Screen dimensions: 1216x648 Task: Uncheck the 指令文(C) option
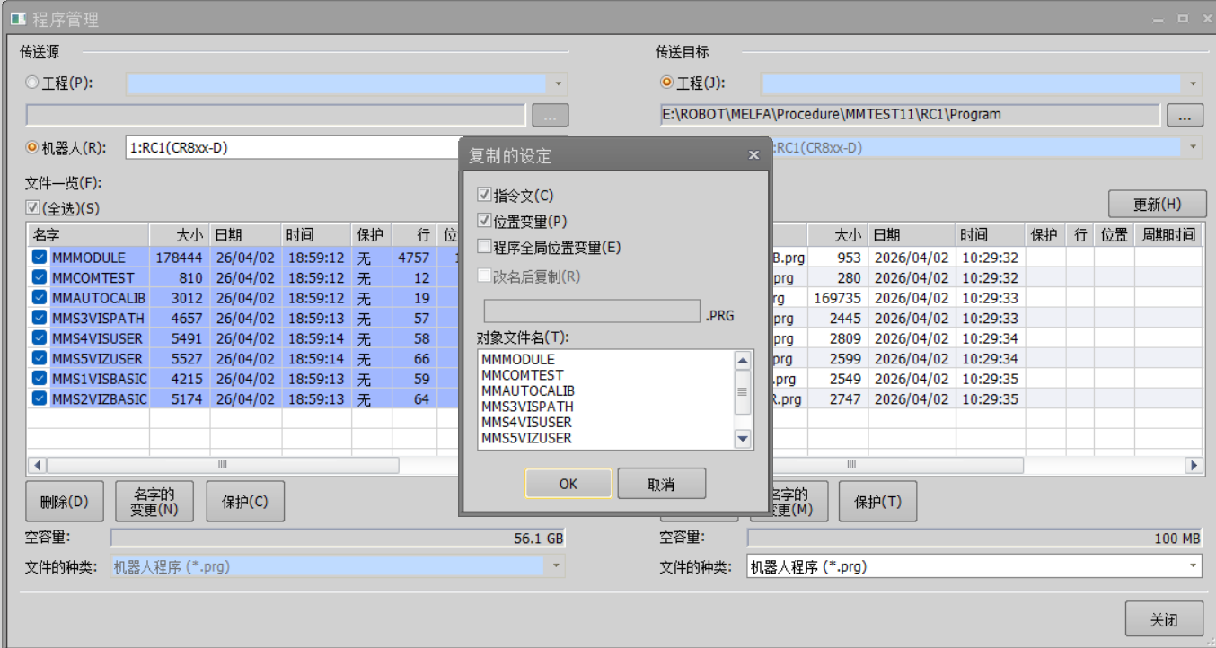pos(482,194)
